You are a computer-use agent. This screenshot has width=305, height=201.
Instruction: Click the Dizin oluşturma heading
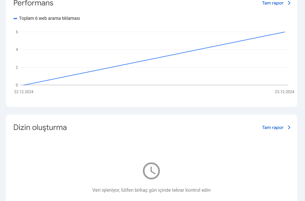[40, 128]
